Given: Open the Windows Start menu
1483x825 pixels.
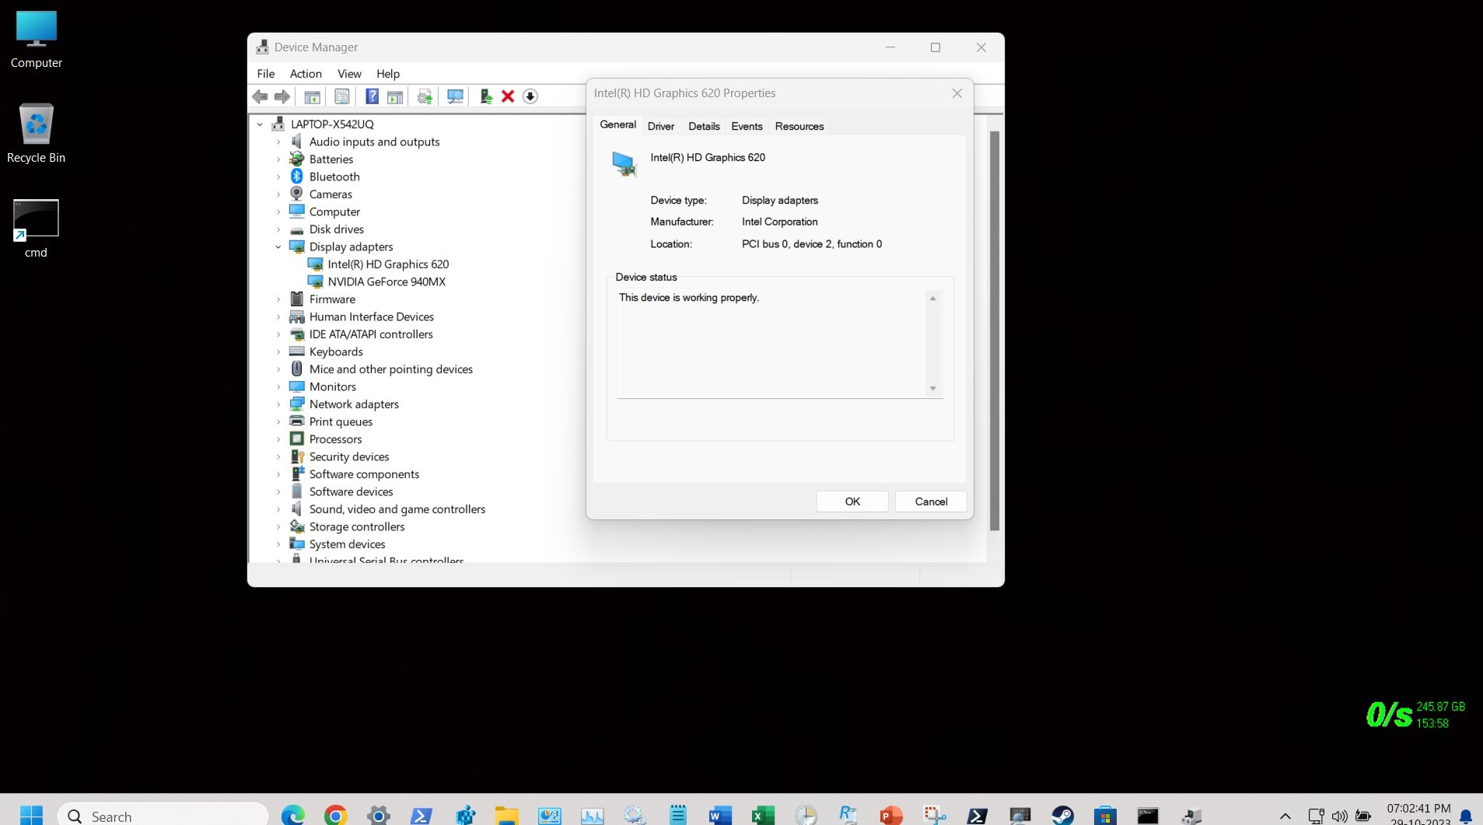Looking at the screenshot, I should (31, 815).
